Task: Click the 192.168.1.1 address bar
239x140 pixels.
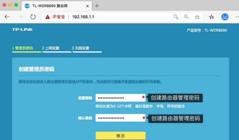Action: (122, 17)
